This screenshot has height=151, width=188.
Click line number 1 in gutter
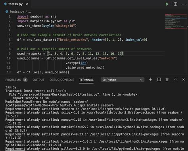[x=10, y=17]
